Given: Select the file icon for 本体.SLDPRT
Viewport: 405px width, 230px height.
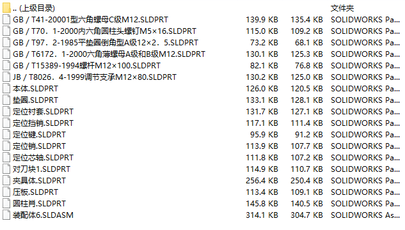Looking at the screenshot, I should click(x=6, y=88).
